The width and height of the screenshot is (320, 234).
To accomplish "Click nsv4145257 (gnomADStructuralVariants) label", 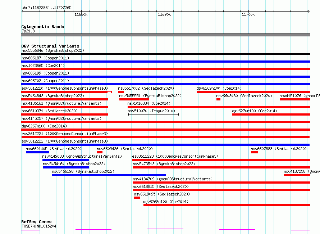I will (61, 118).
